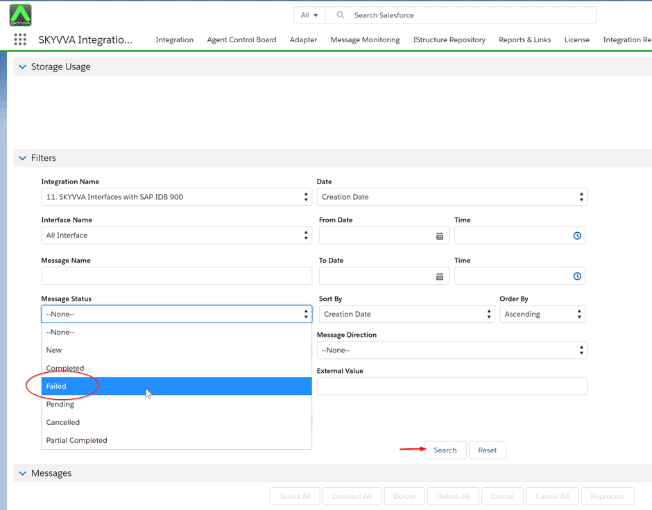Open the Agent Control Board tab
652x510 pixels.
241,40
